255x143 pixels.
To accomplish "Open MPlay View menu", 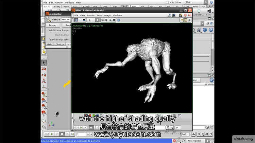I will (83, 15).
